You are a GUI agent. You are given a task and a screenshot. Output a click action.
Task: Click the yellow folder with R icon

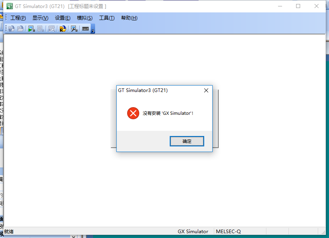tap(63, 29)
